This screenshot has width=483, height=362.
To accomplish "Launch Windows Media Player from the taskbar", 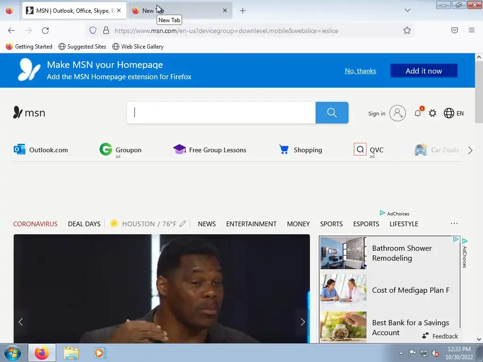I will pos(99,353).
